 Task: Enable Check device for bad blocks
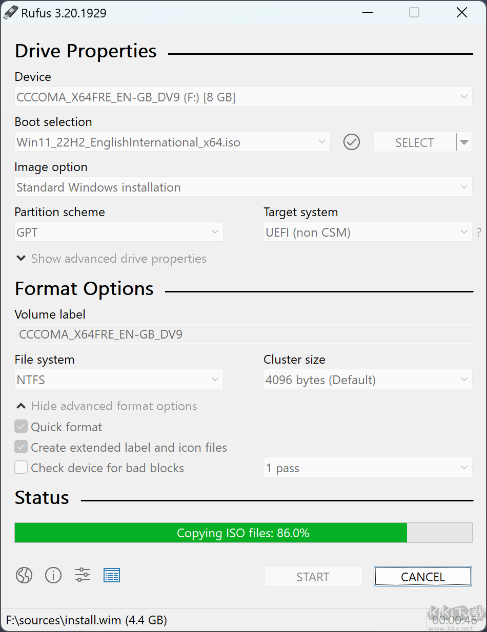(21, 468)
